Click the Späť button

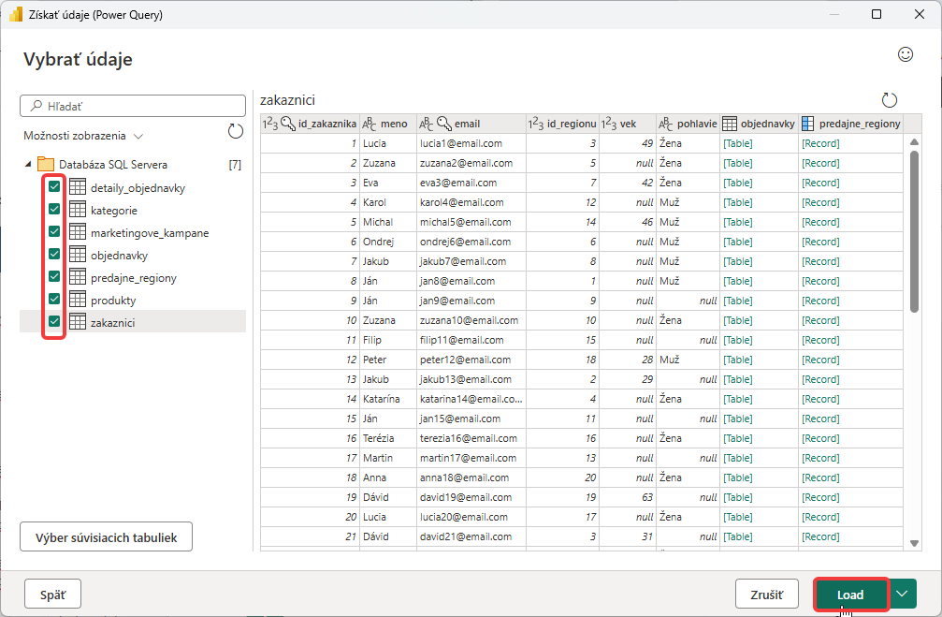tap(53, 595)
